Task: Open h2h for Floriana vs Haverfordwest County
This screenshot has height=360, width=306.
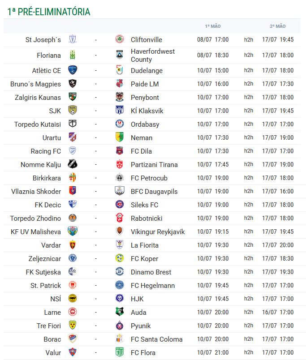Action: (249, 55)
